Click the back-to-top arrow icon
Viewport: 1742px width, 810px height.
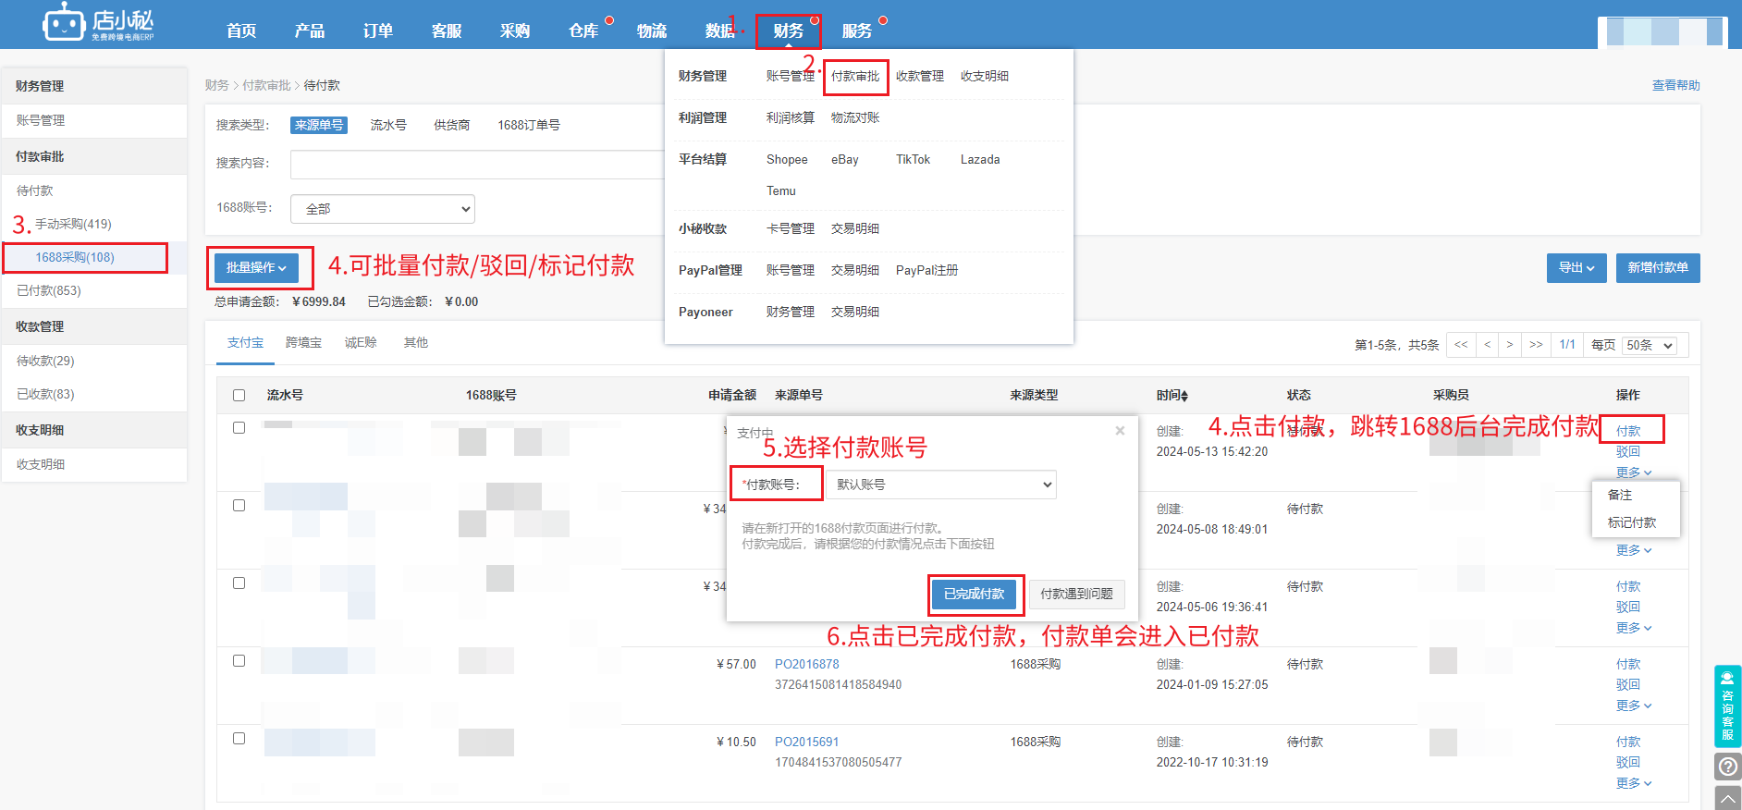[x=1727, y=798]
